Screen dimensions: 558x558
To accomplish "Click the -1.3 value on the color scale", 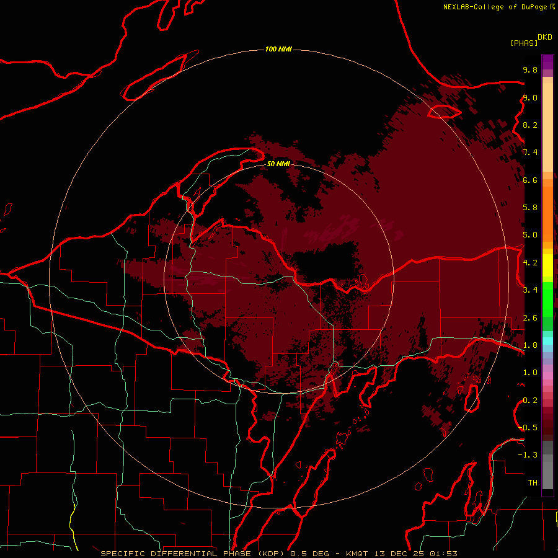I will [528, 455].
